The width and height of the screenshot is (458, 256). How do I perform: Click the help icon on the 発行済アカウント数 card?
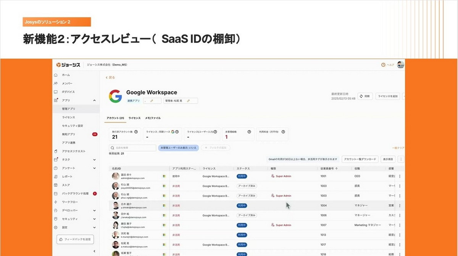point(137,132)
